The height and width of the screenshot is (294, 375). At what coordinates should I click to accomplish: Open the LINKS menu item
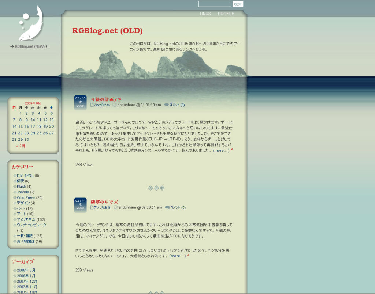click(205, 14)
